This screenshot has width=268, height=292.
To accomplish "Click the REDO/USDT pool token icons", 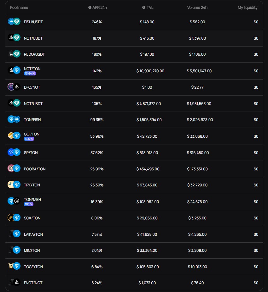I will pyautogui.click(x=14, y=54).
